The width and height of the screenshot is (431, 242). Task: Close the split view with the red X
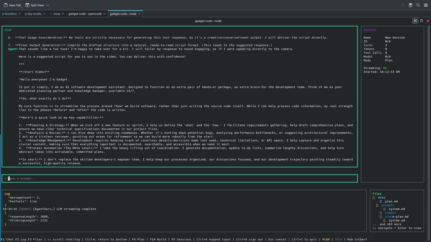click(428, 21)
